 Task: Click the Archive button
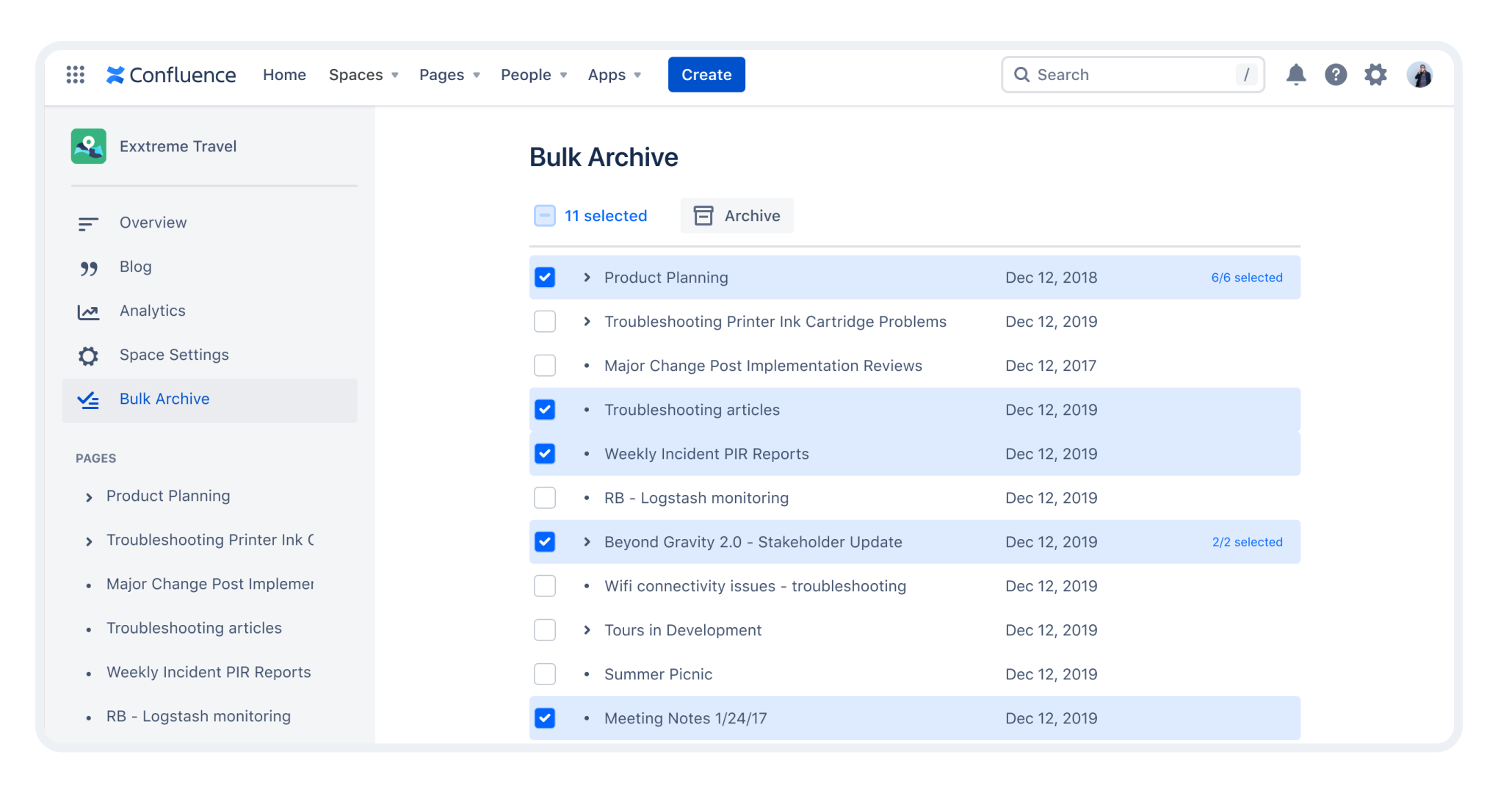point(737,215)
